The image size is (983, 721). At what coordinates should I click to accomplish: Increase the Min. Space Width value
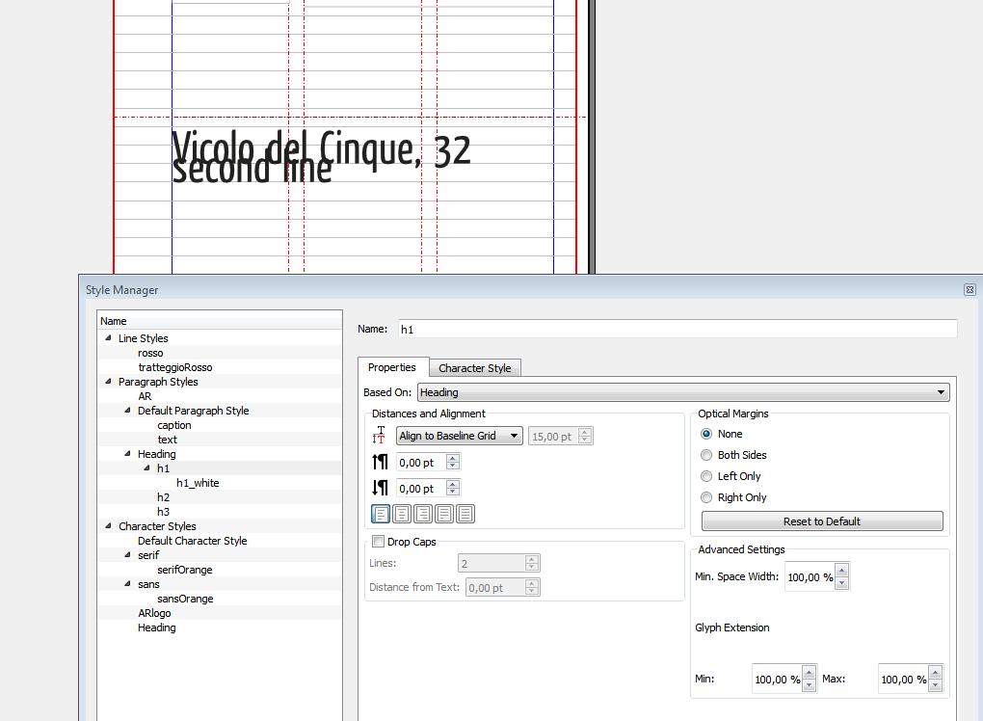[x=841, y=572]
